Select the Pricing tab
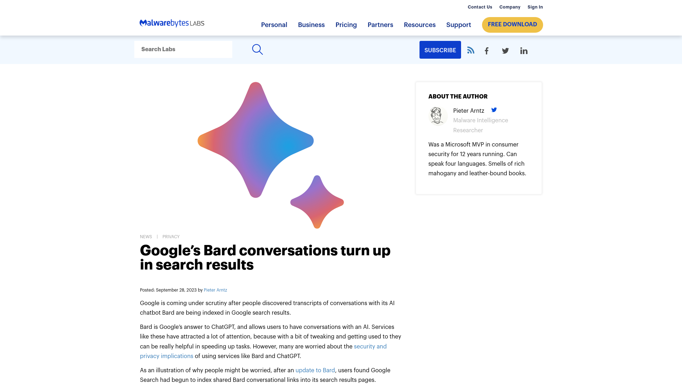This screenshot has width=682, height=384. 346,25
